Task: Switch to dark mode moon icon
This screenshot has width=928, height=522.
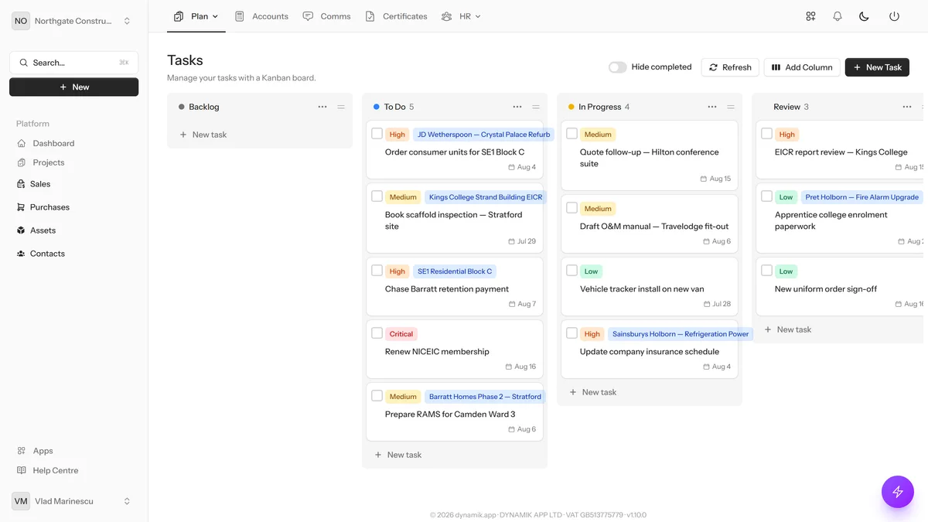Action: coord(865,16)
